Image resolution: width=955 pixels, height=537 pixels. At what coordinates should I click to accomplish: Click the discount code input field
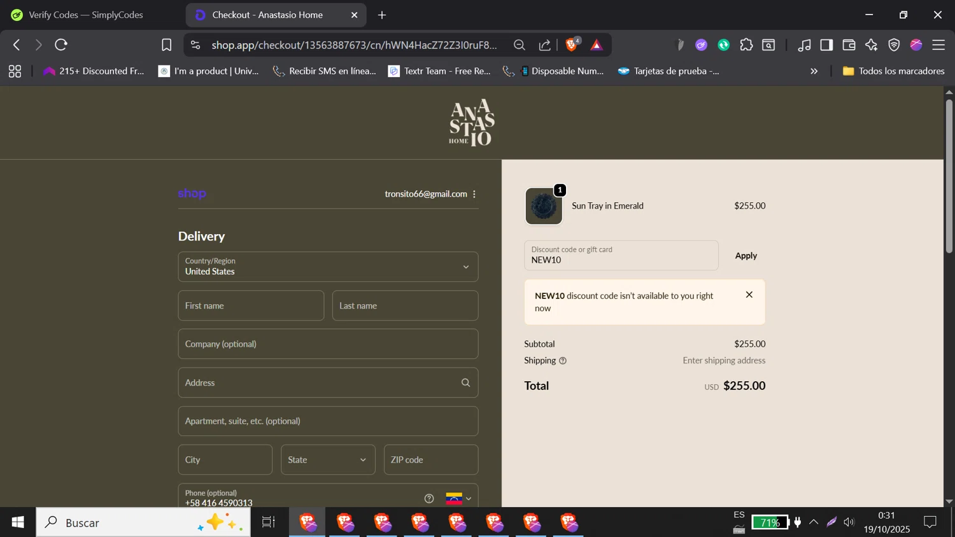tap(621, 255)
